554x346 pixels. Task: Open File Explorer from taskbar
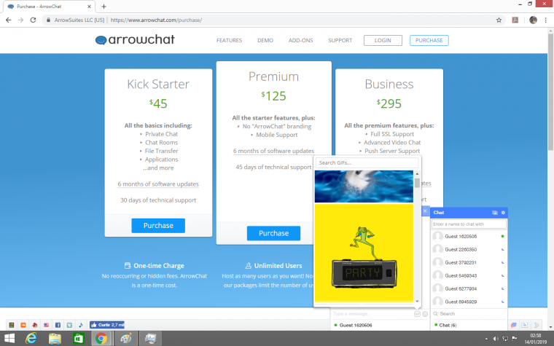(x=55, y=339)
